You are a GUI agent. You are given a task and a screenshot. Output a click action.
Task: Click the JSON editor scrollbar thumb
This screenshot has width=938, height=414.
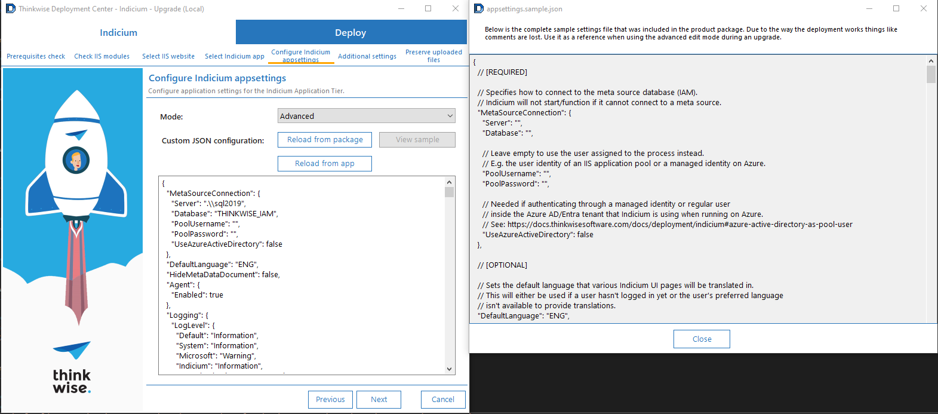[x=450, y=192]
